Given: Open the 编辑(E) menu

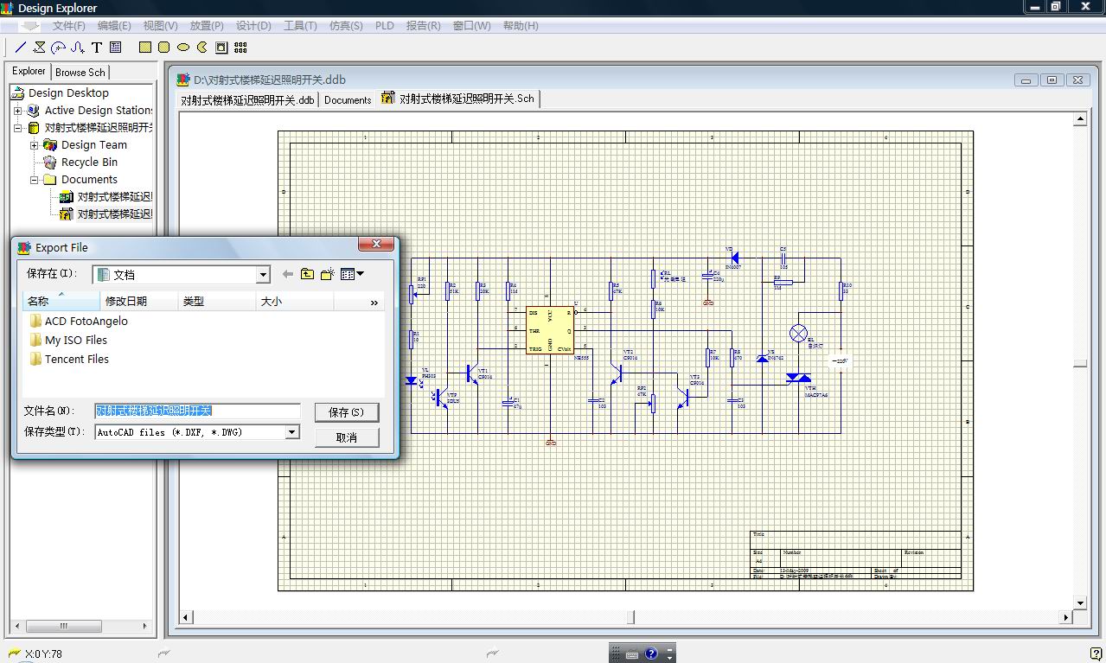Looking at the screenshot, I should [x=114, y=26].
